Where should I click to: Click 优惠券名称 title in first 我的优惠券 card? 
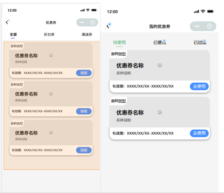pos(130,66)
